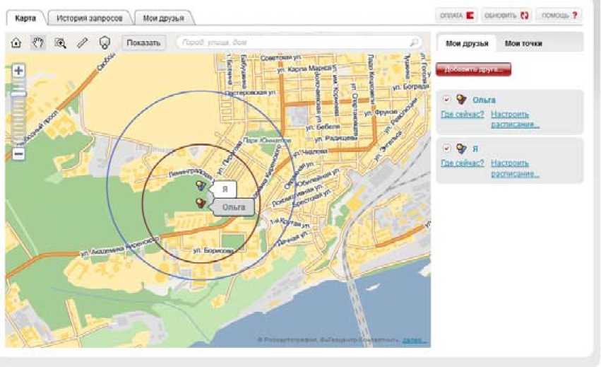601x367 pixels.
Task: Open the Мои друзья top tab
Action: [x=163, y=18]
